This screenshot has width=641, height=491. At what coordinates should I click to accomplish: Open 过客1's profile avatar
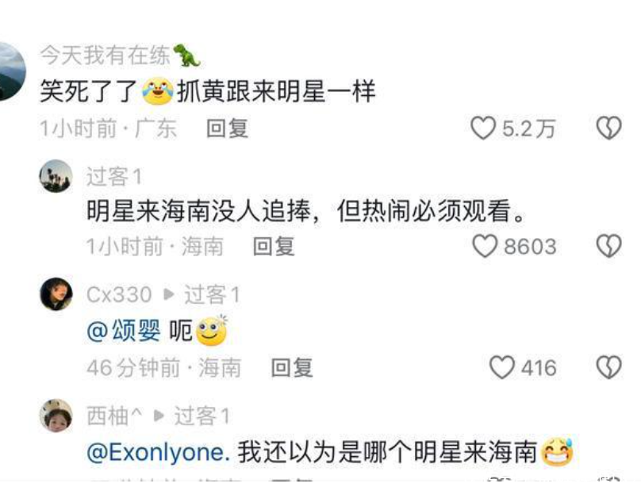point(56,176)
